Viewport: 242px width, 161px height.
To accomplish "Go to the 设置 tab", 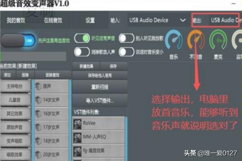I will [x=90, y=20].
